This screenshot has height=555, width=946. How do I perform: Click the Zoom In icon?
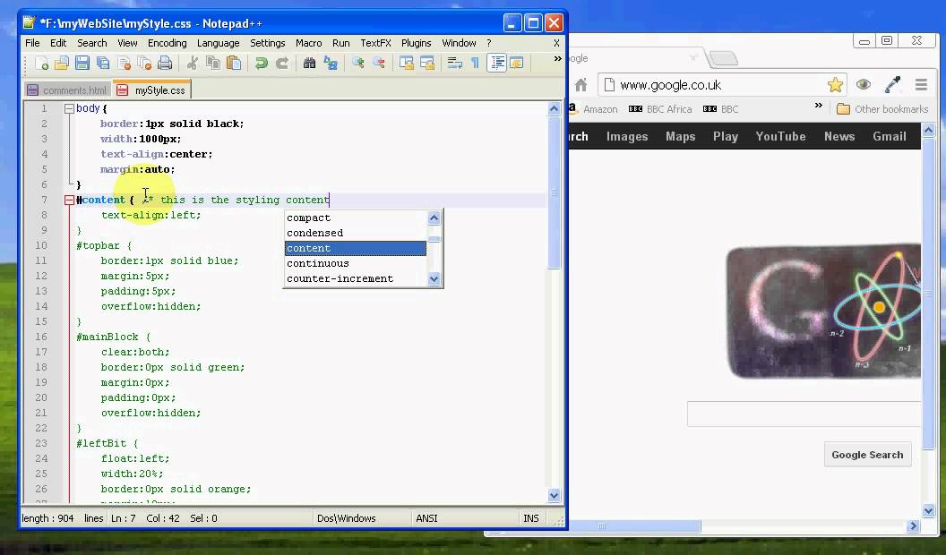tap(357, 64)
